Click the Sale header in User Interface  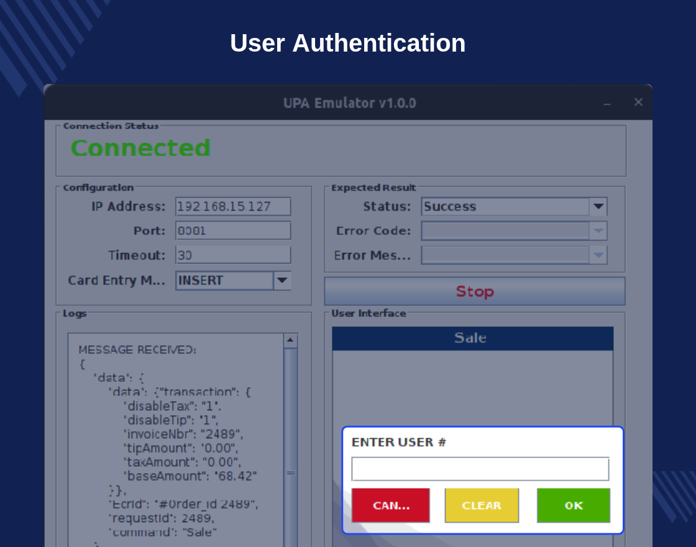(x=473, y=338)
